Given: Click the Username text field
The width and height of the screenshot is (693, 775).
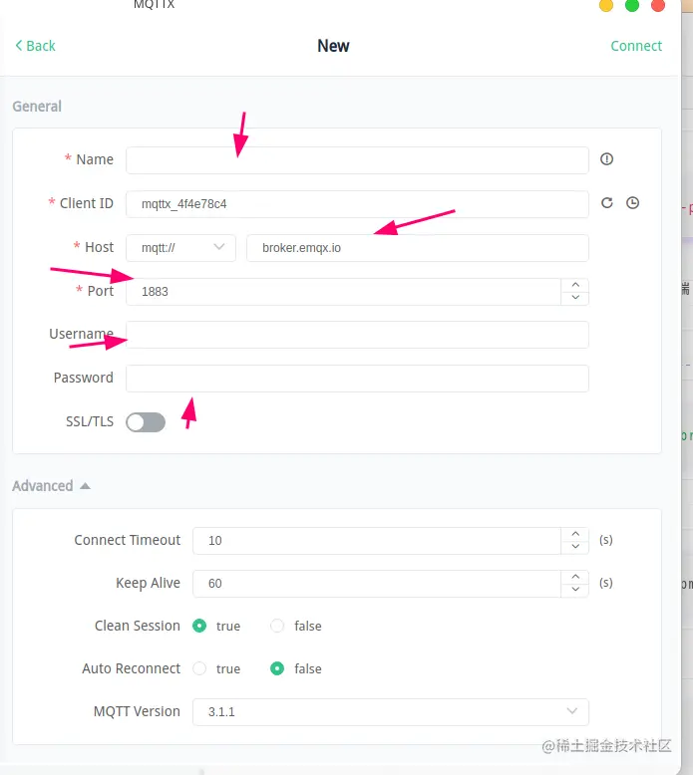Looking at the screenshot, I should tap(357, 335).
